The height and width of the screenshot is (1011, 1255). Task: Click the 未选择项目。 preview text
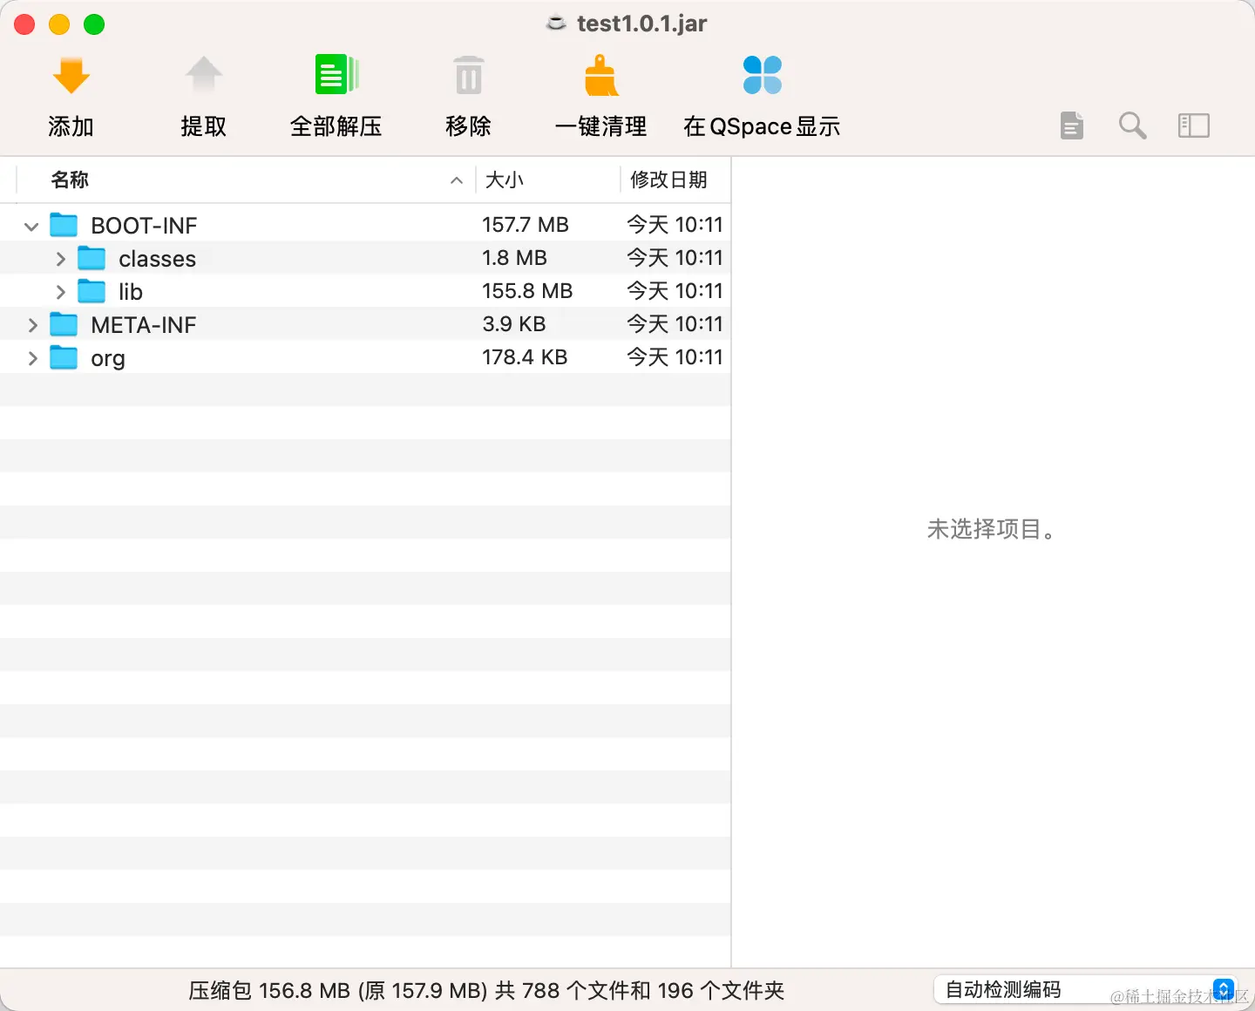[992, 529]
